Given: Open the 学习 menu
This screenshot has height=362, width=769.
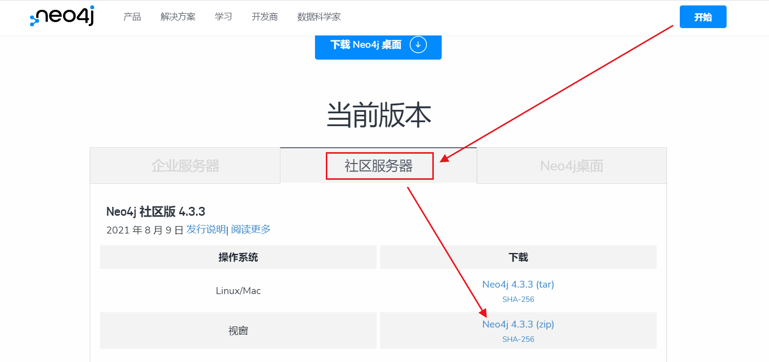Looking at the screenshot, I should (223, 17).
